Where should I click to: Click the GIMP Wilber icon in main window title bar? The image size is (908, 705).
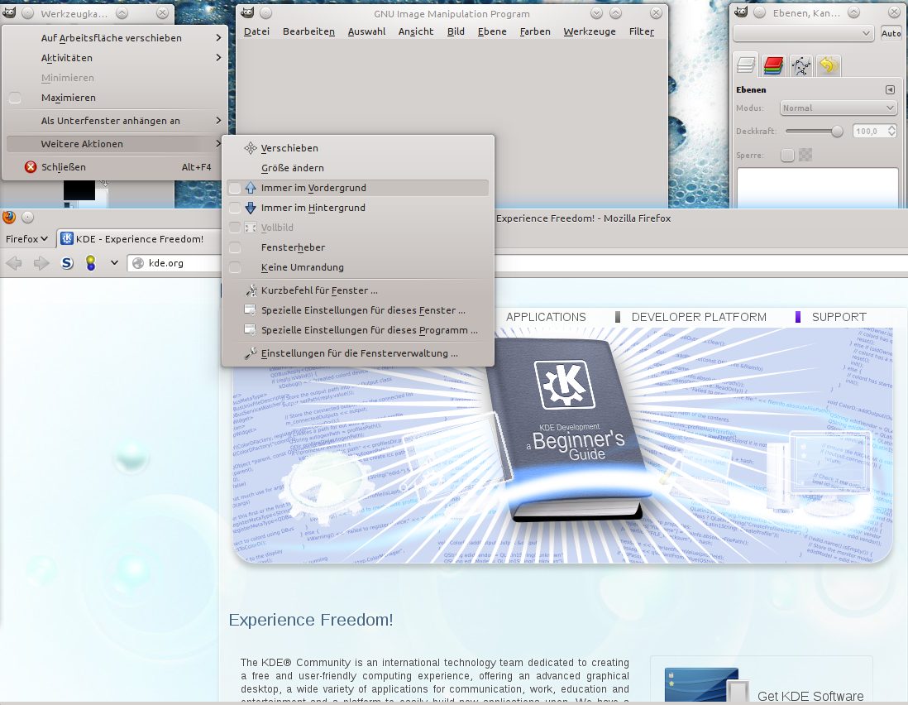click(247, 12)
